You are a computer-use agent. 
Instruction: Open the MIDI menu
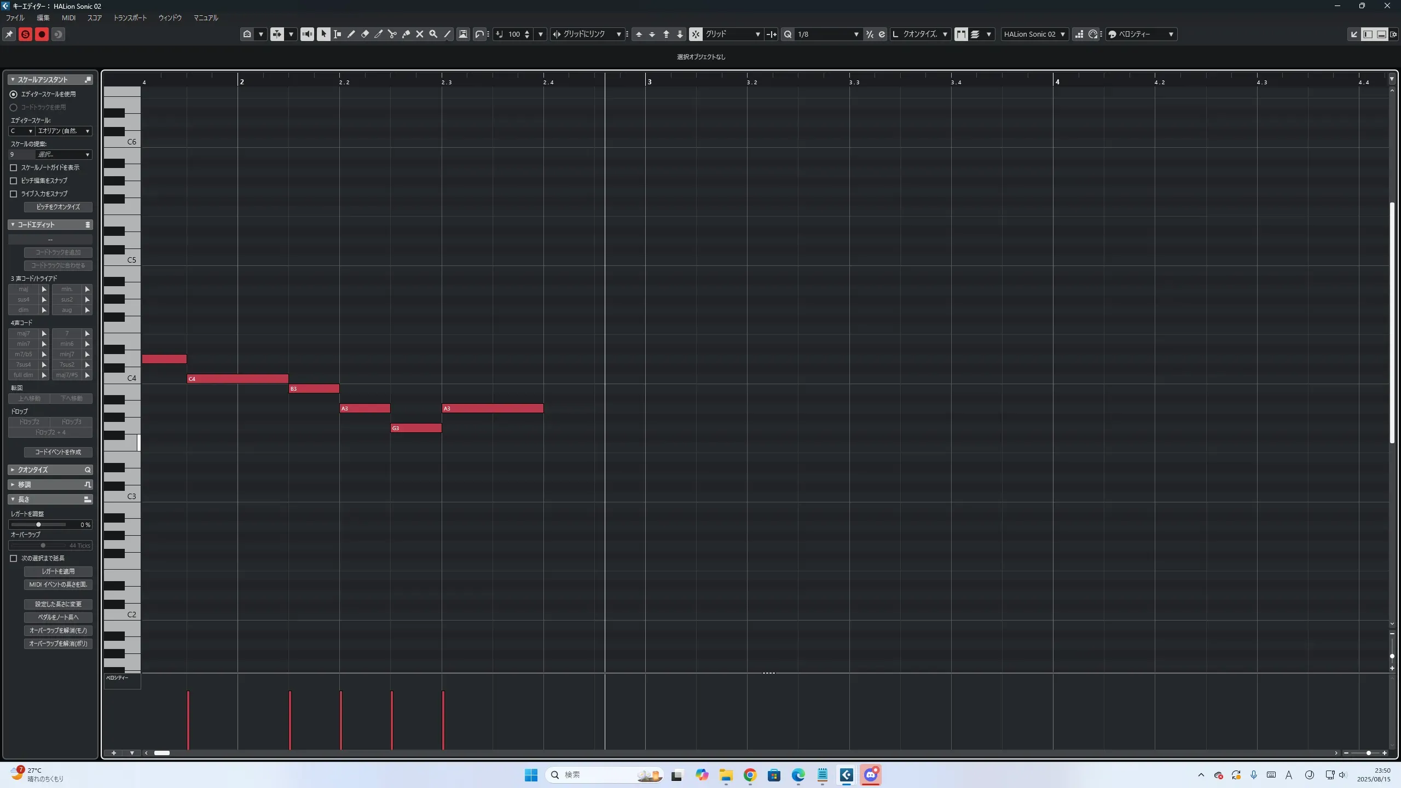coord(68,18)
